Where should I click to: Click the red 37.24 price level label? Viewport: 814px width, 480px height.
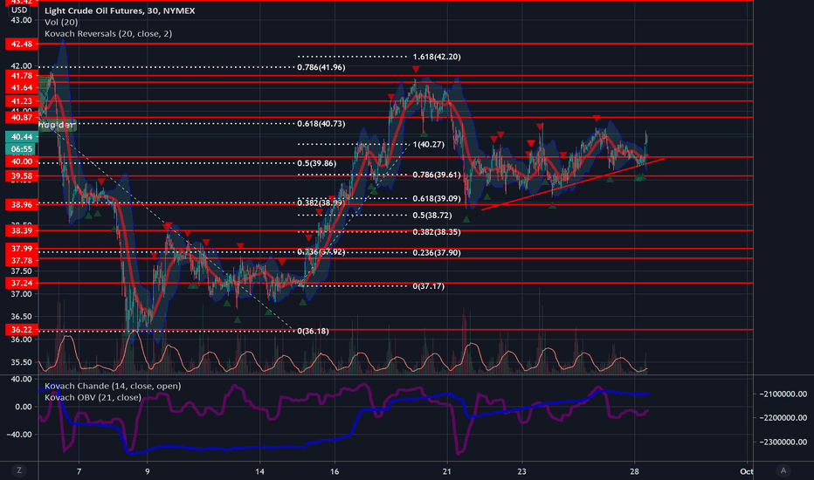tap(22, 283)
